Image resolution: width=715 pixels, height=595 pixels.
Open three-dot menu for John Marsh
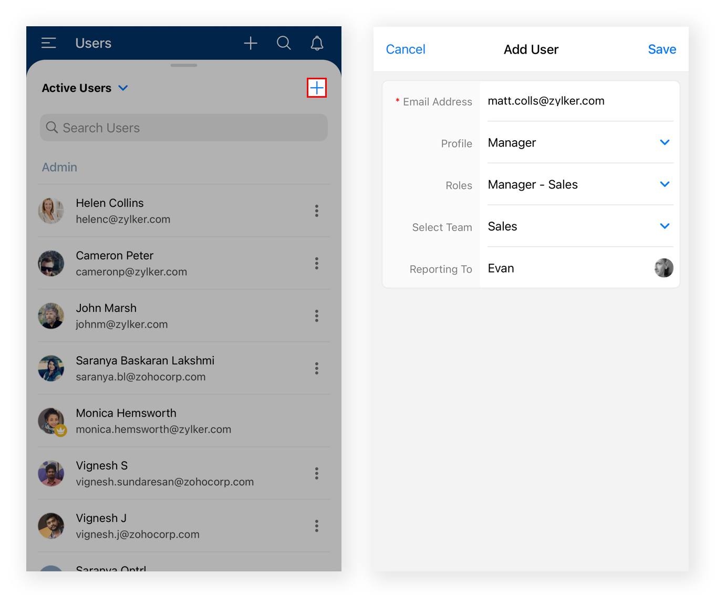point(316,316)
